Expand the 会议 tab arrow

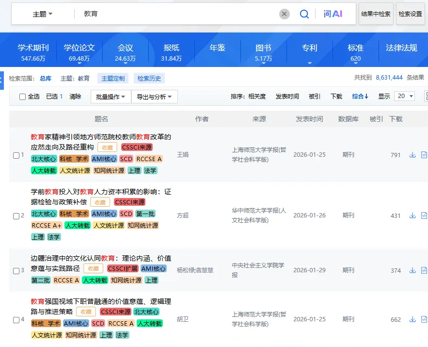click(x=125, y=63)
